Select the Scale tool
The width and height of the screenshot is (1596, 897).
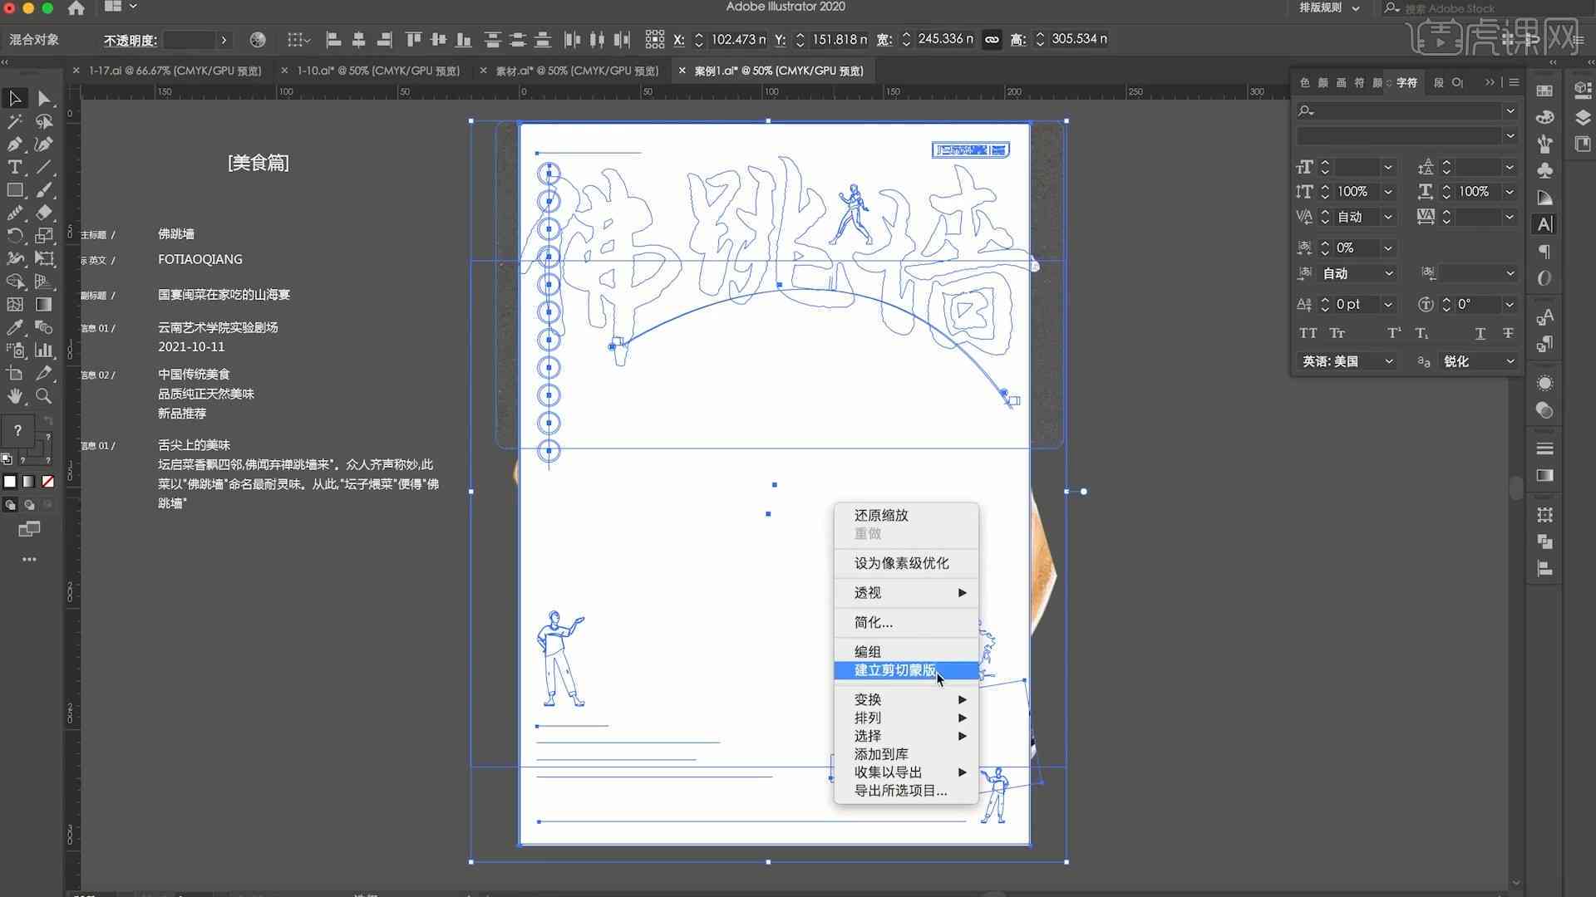(x=44, y=236)
